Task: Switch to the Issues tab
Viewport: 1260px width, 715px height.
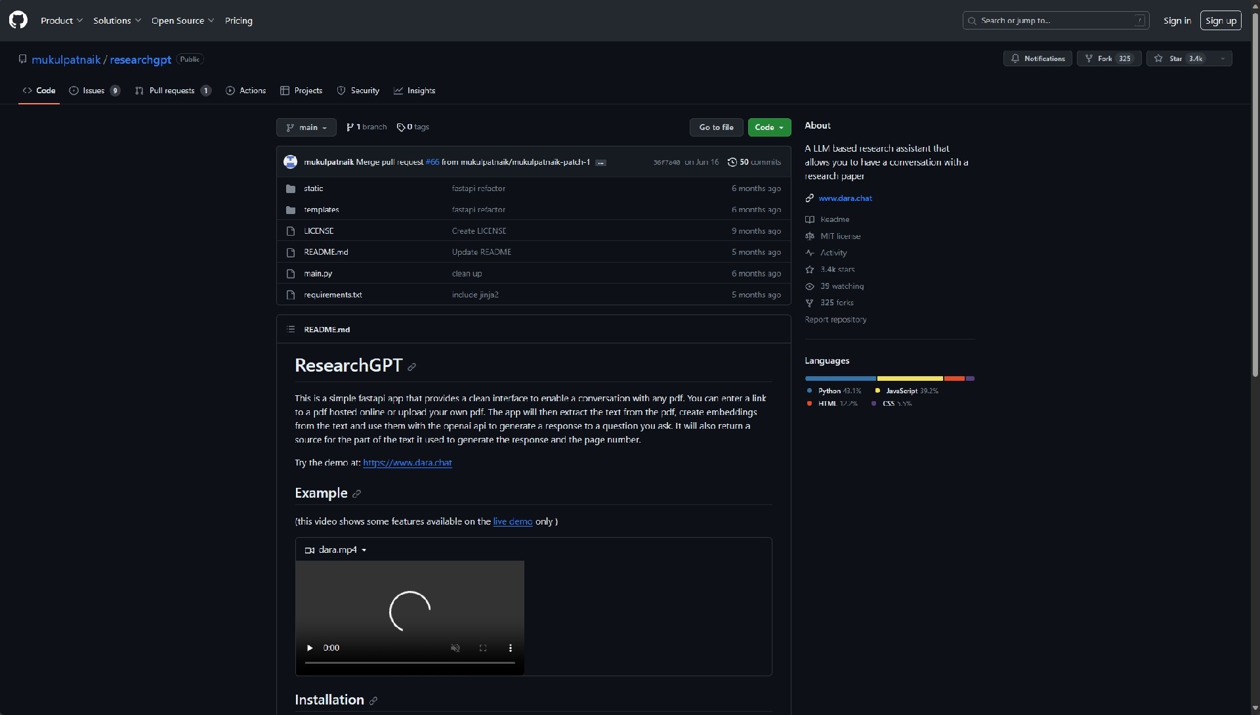Action: (x=94, y=91)
